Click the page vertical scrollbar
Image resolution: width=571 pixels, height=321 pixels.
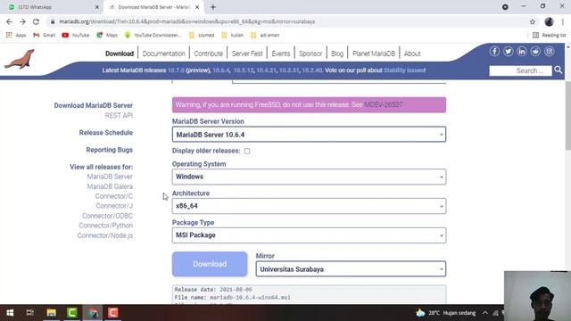pos(567,115)
